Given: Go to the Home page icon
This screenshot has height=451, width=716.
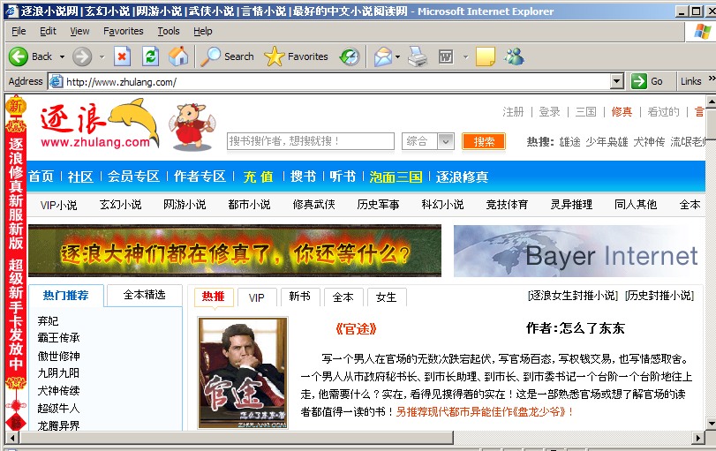Looking at the screenshot, I should (178, 56).
